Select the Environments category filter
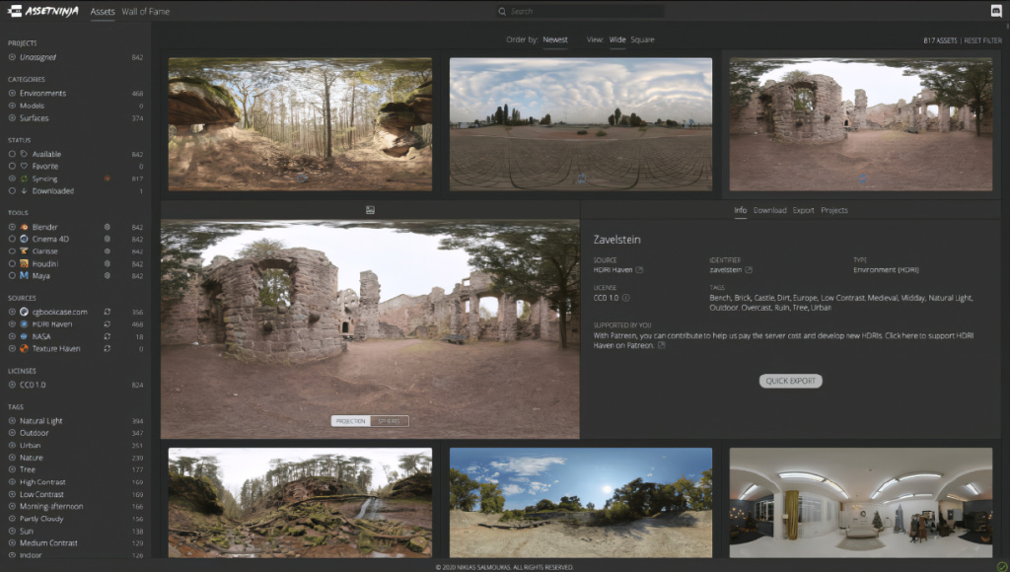The height and width of the screenshot is (572, 1010). (x=42, y=94)
